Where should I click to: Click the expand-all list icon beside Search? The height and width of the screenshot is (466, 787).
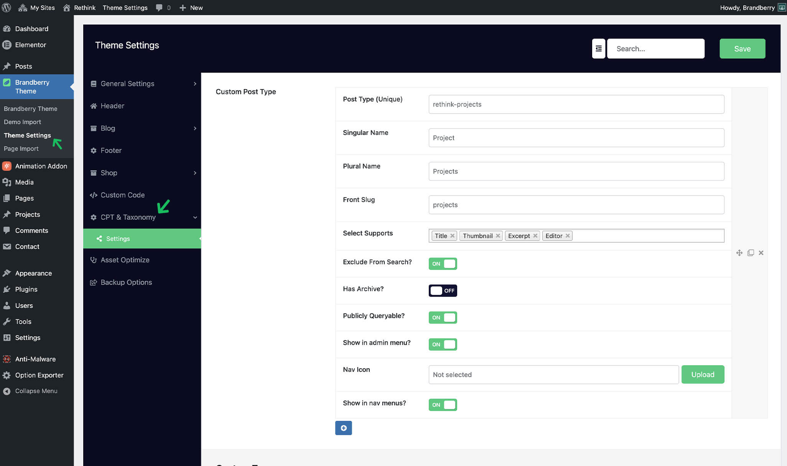(598, 49)
